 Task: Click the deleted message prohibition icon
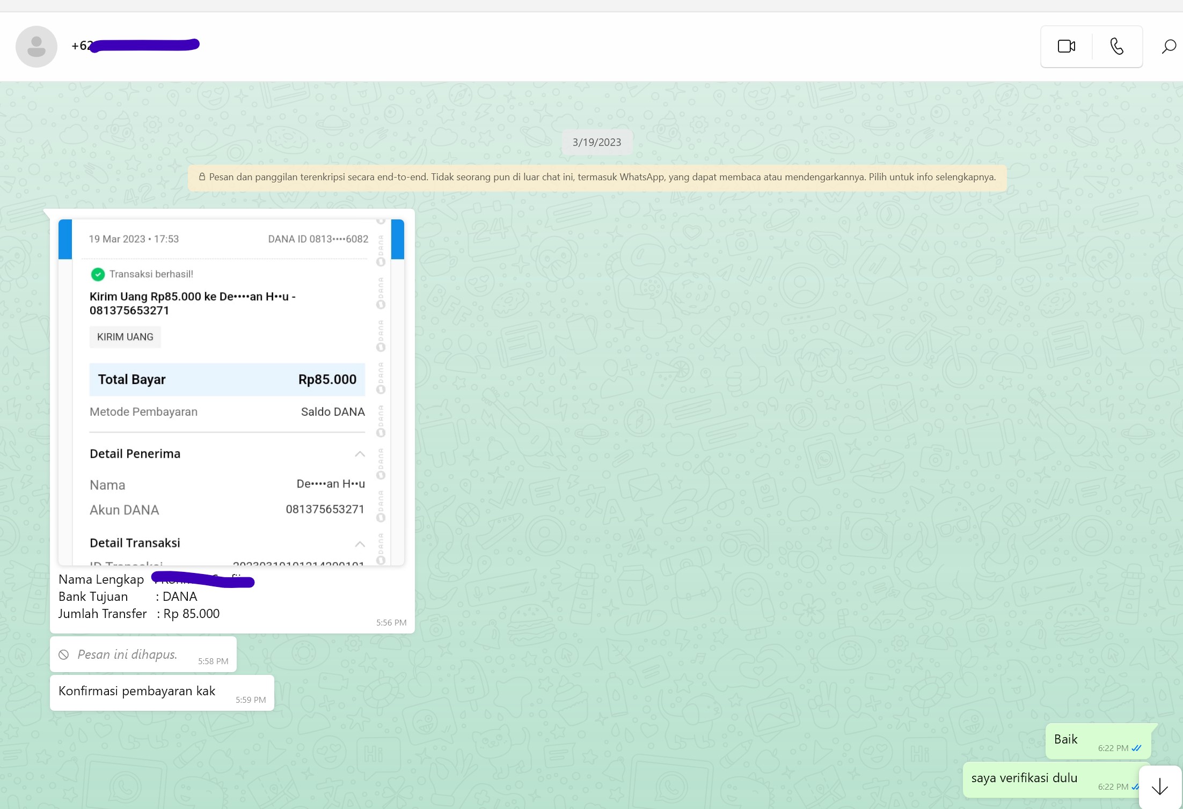click(x=64, y=654)
